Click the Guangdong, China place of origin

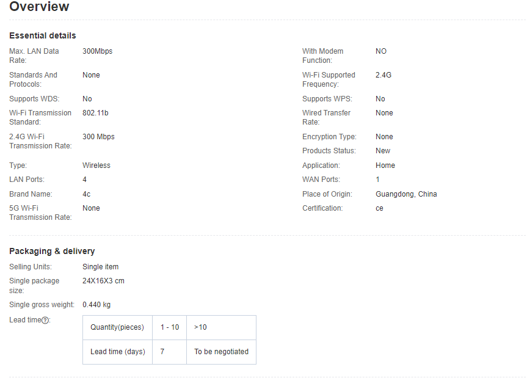point(406,194)
